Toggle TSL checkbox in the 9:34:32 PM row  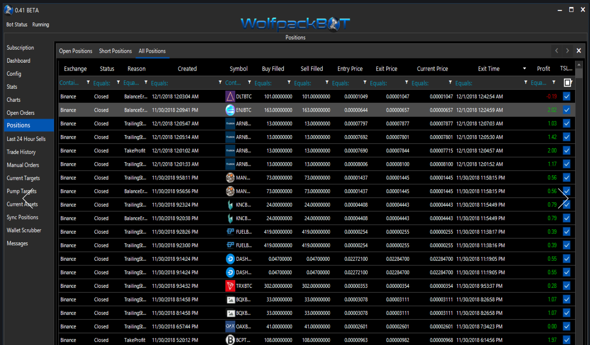click(x=567, y=286)
